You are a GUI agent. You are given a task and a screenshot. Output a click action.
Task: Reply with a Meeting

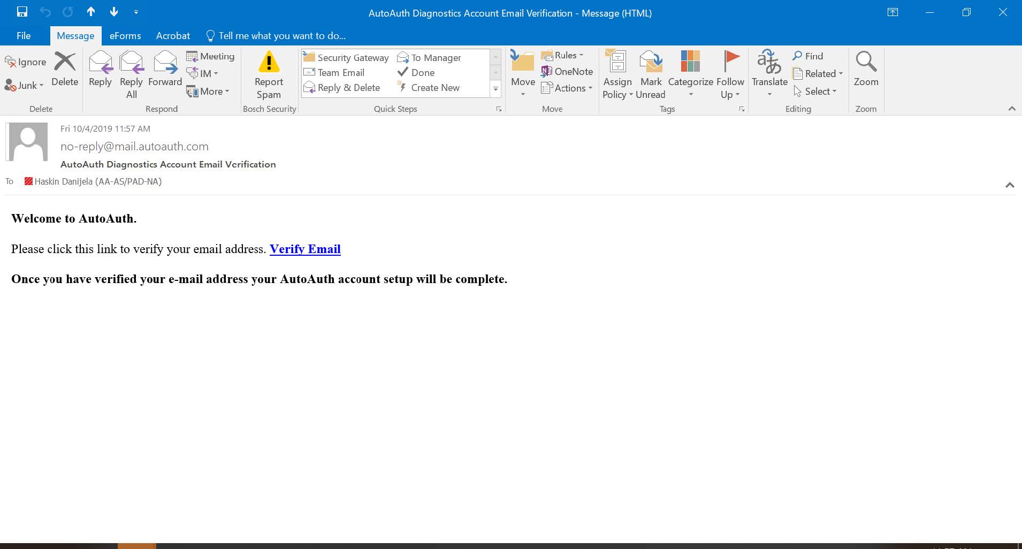click(210, 56)
